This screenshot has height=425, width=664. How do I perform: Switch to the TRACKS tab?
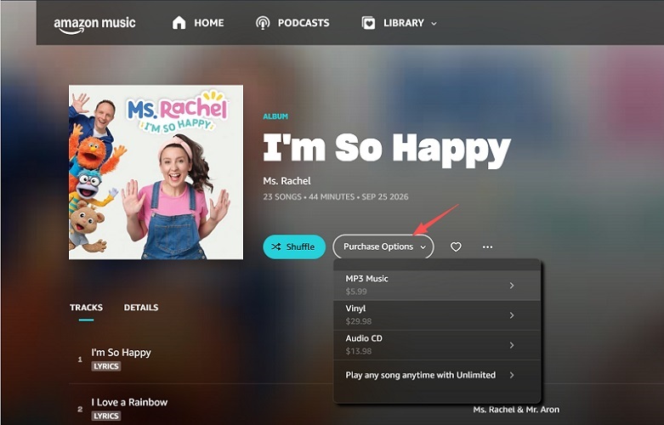click(x=86, y=308)
